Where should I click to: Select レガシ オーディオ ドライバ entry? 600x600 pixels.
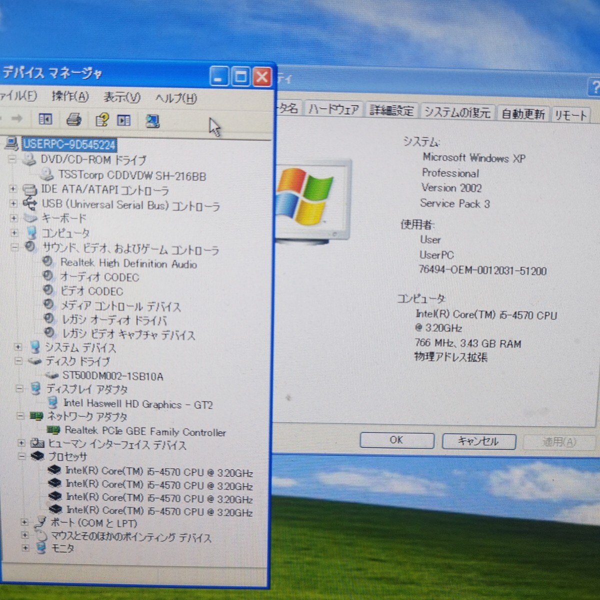[114, 320]
